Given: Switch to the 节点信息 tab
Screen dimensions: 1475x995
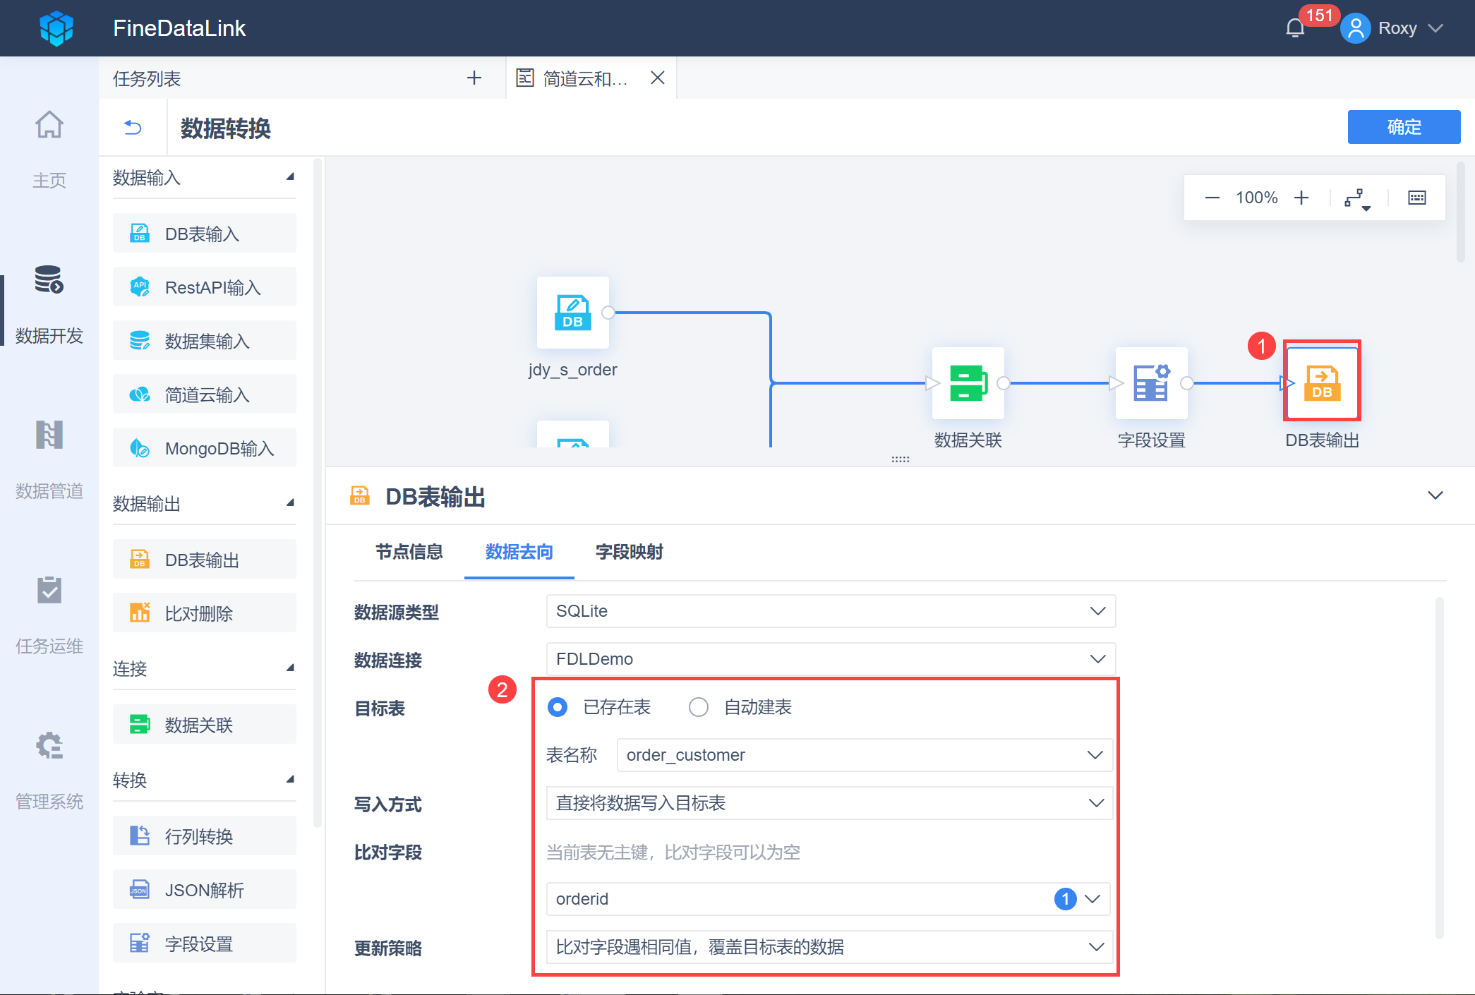Looking at the screenshot, I should point(409,552).
